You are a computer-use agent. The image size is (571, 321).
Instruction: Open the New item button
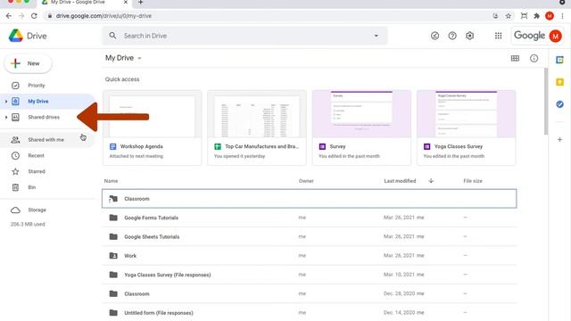[28, 63]
